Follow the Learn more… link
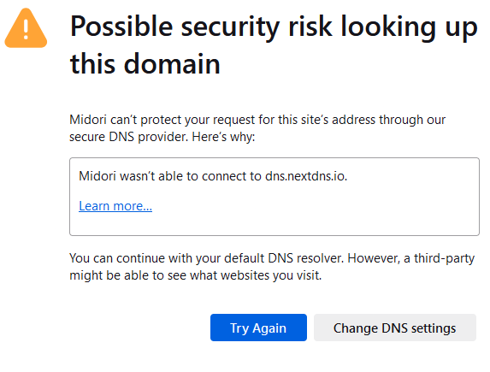 115,206
